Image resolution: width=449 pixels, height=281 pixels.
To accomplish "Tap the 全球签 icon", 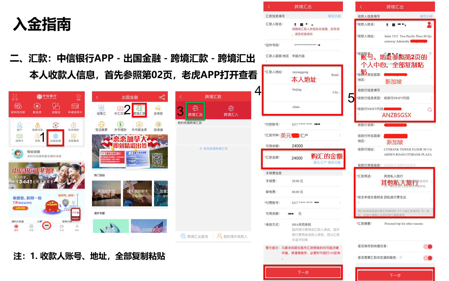I will pos(158,110).
